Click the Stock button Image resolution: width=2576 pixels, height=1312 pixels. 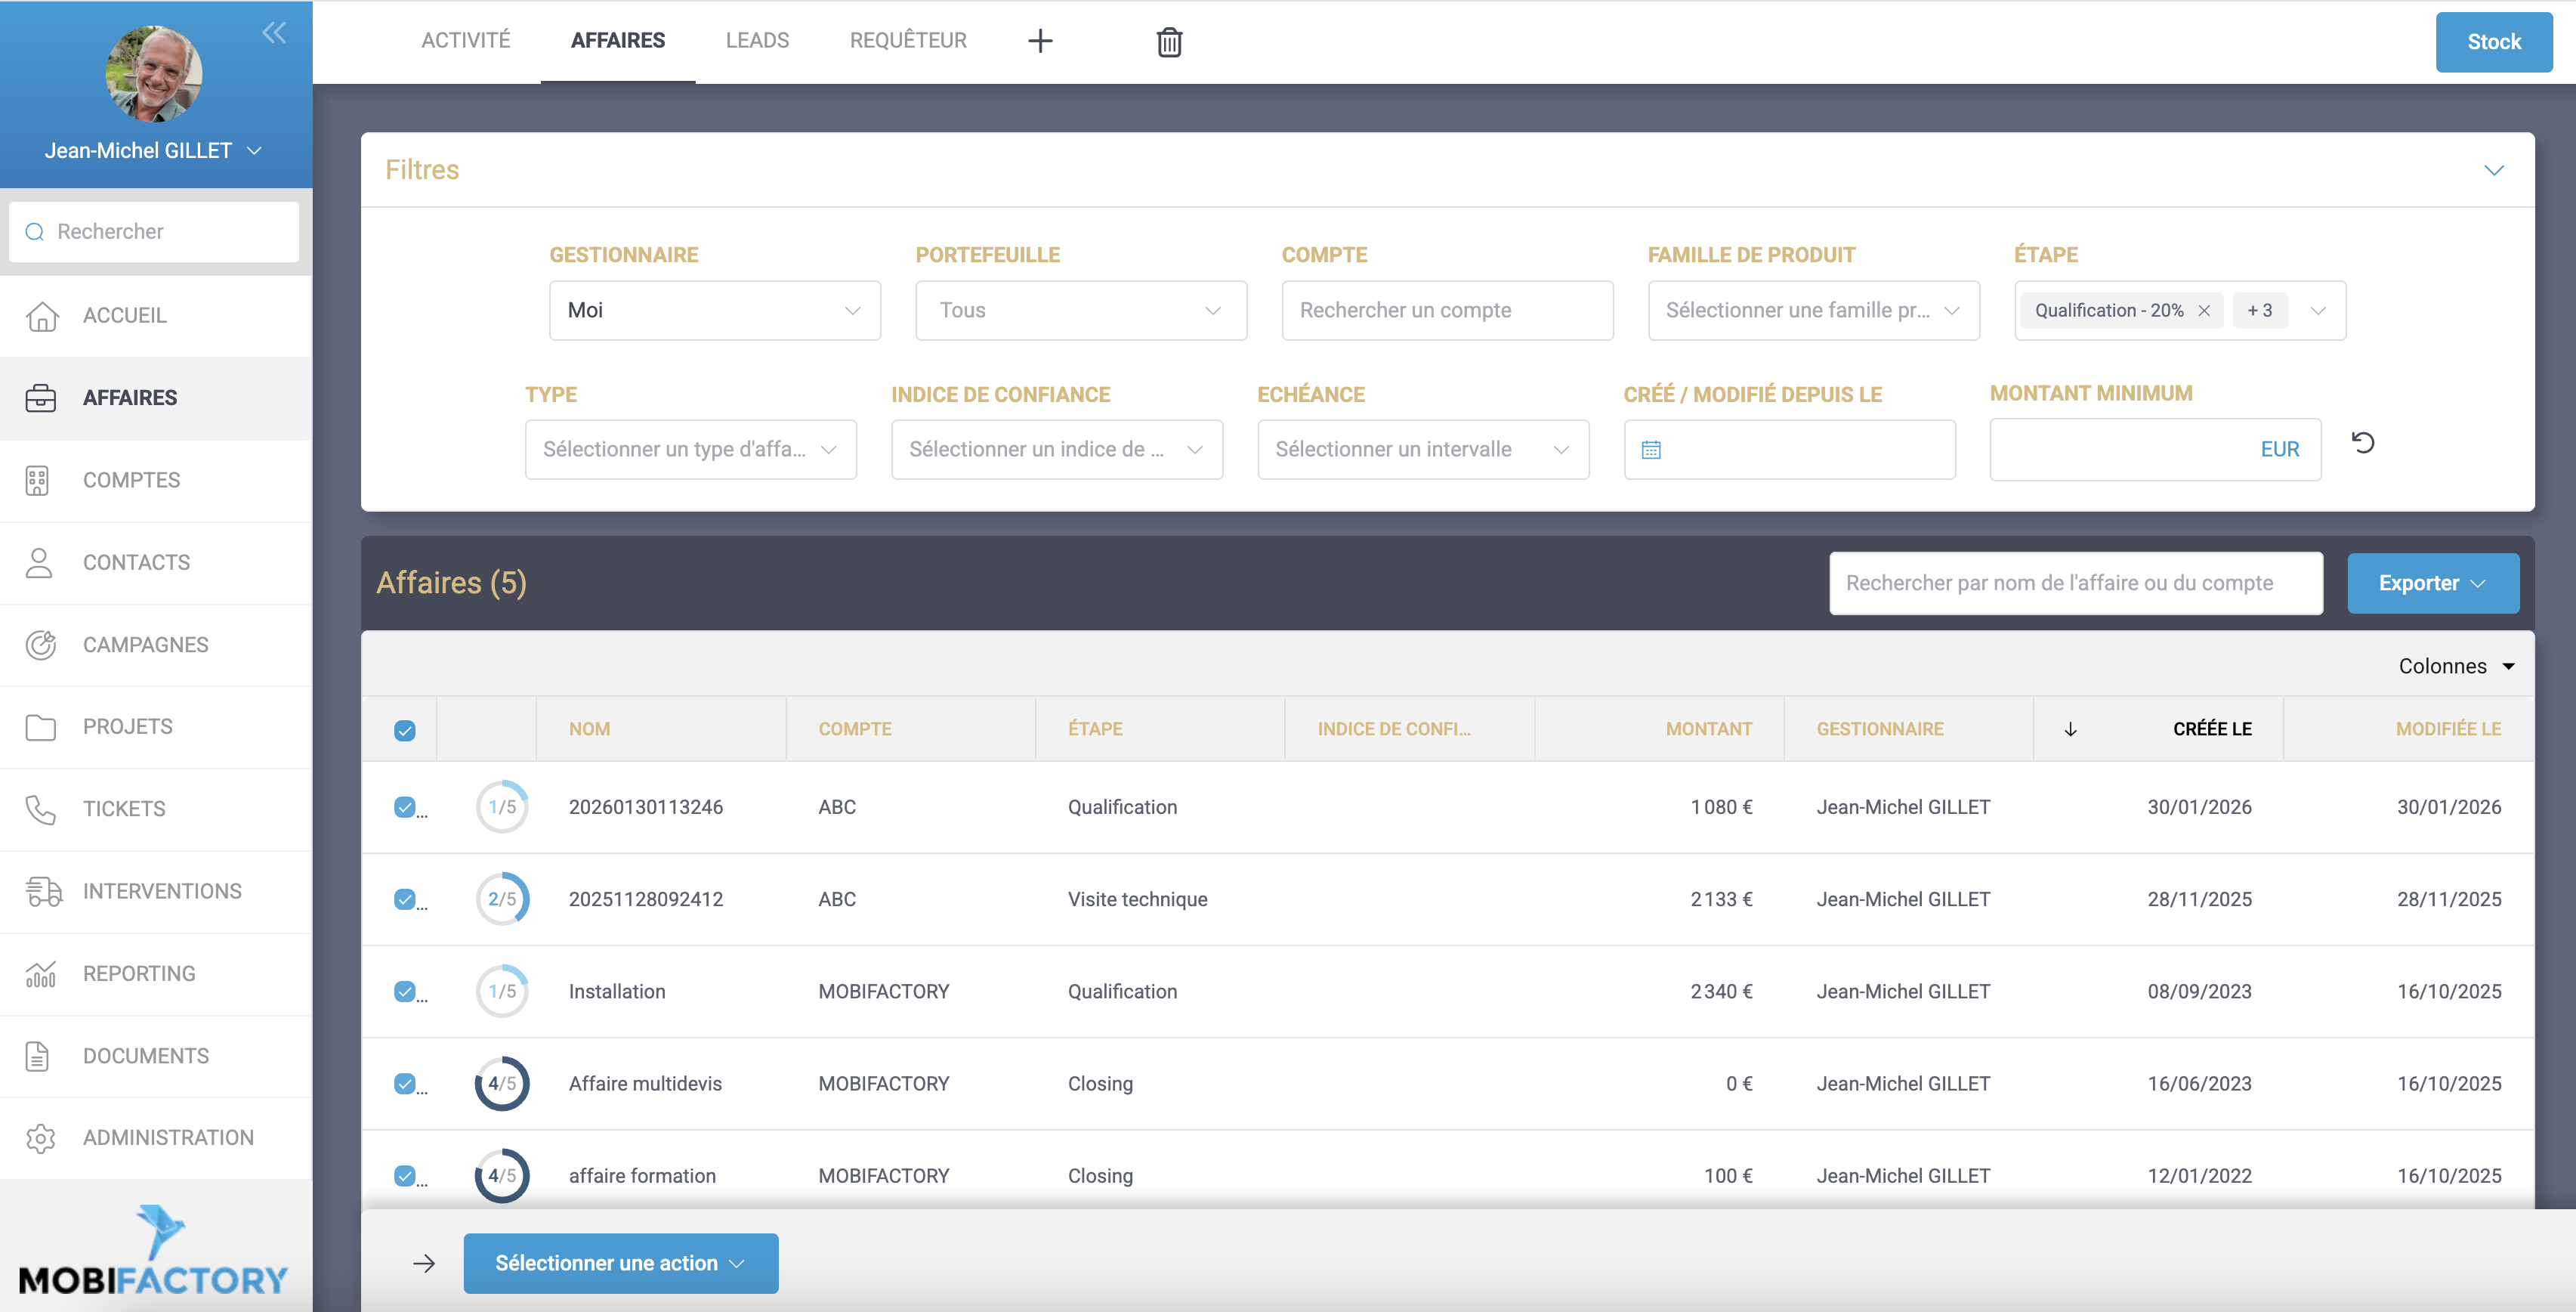[x=2493, y=42]
